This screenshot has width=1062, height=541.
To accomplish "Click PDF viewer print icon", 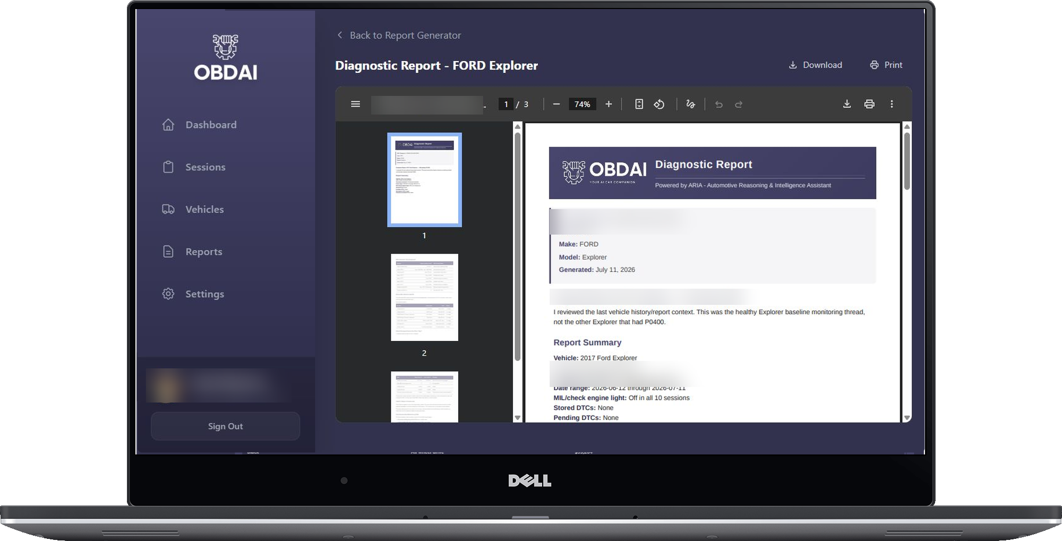I will (x=869, y=104).
